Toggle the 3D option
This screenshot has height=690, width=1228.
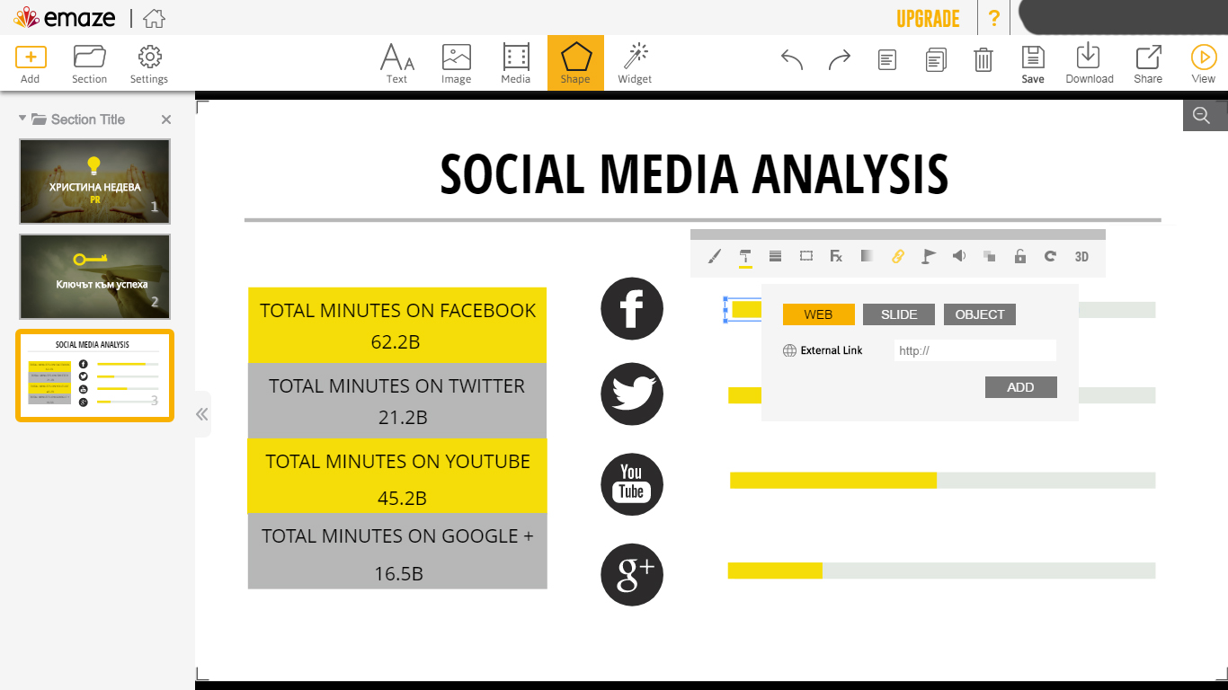pos(1081,256)
